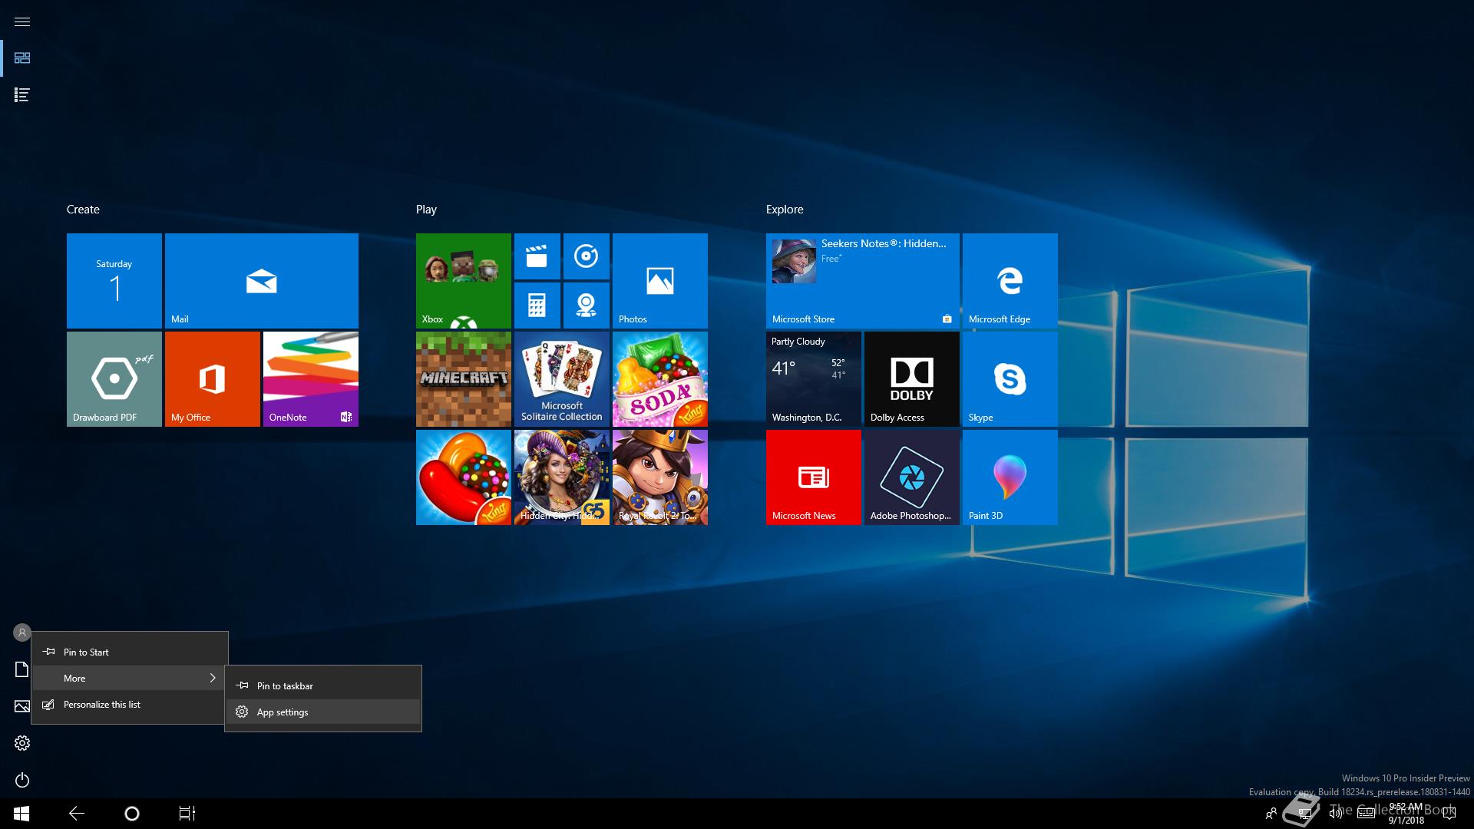Screen dimensions: 1474x829
Task: Open the touch keyboard tray icon
Action: pyautogui.click(x=1366, y=814)
